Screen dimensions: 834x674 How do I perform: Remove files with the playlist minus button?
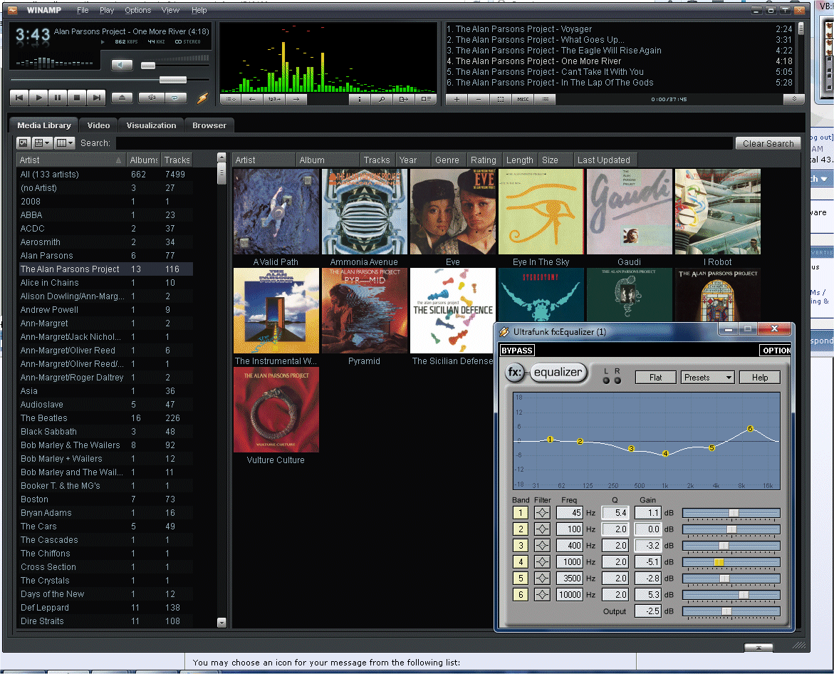coord(478,100)
